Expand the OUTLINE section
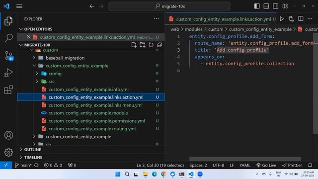This screenshot has width=318, height=179. [21, 150]
